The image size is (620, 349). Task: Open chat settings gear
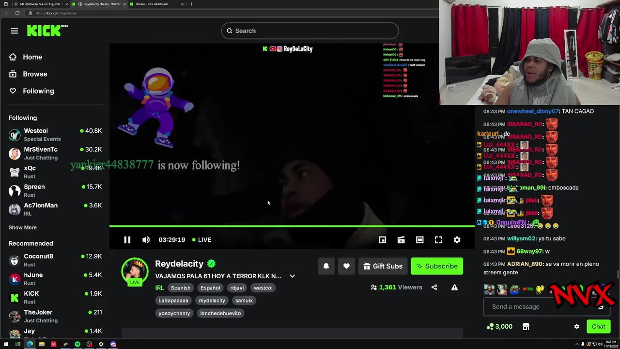point(576,327)
